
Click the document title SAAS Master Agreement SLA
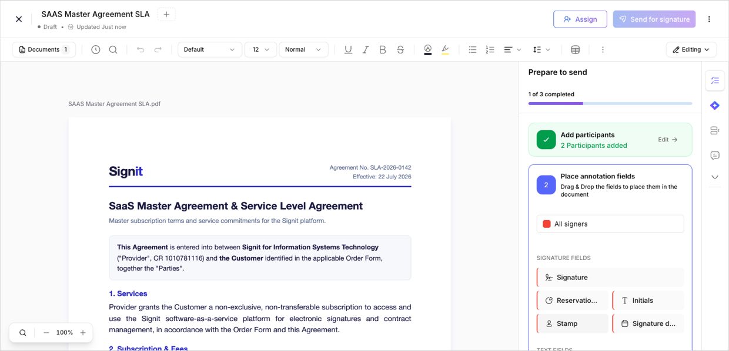tap(95, 14)
